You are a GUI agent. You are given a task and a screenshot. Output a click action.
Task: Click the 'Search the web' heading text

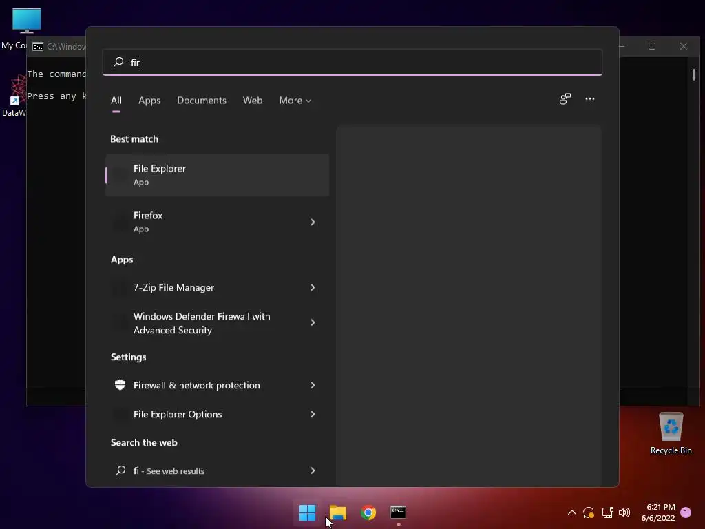144,443
